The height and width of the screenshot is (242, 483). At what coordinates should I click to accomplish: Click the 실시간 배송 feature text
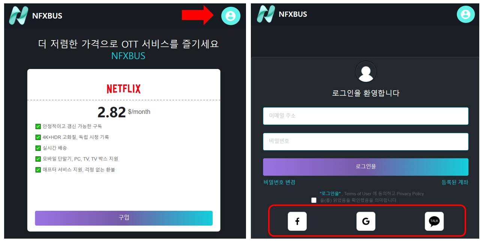tap(55, 148)
